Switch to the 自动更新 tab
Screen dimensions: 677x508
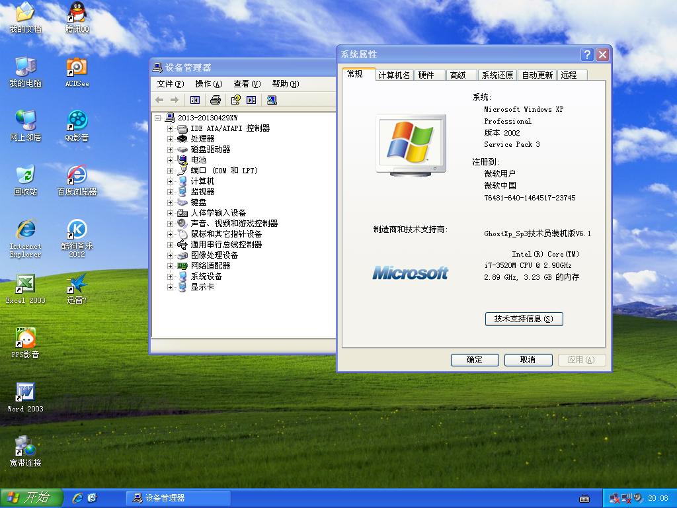[538, 75]
